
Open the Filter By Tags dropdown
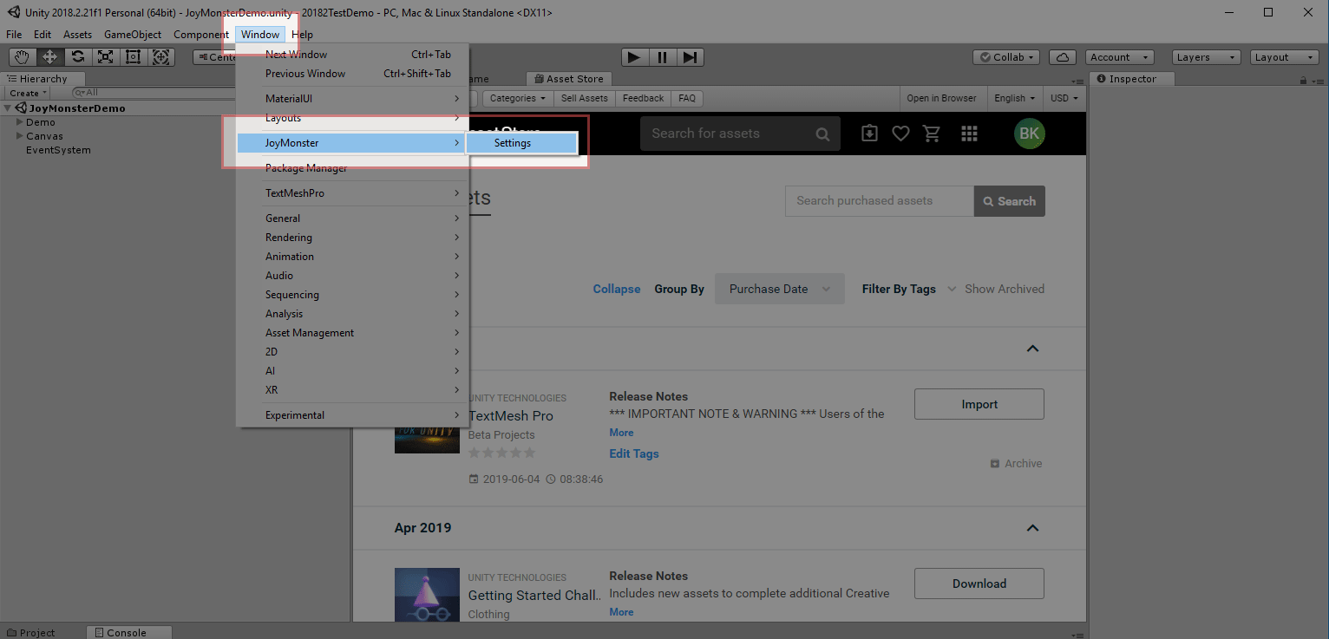909,289
